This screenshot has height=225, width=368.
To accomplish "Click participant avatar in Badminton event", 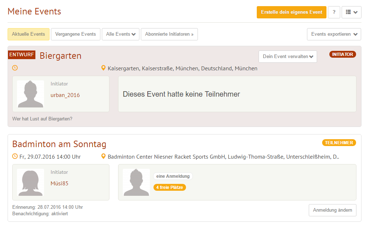I will point(136,182).
